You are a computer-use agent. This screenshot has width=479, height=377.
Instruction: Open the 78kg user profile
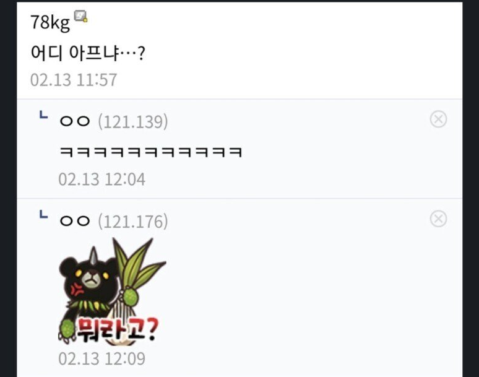pos(50,22)
